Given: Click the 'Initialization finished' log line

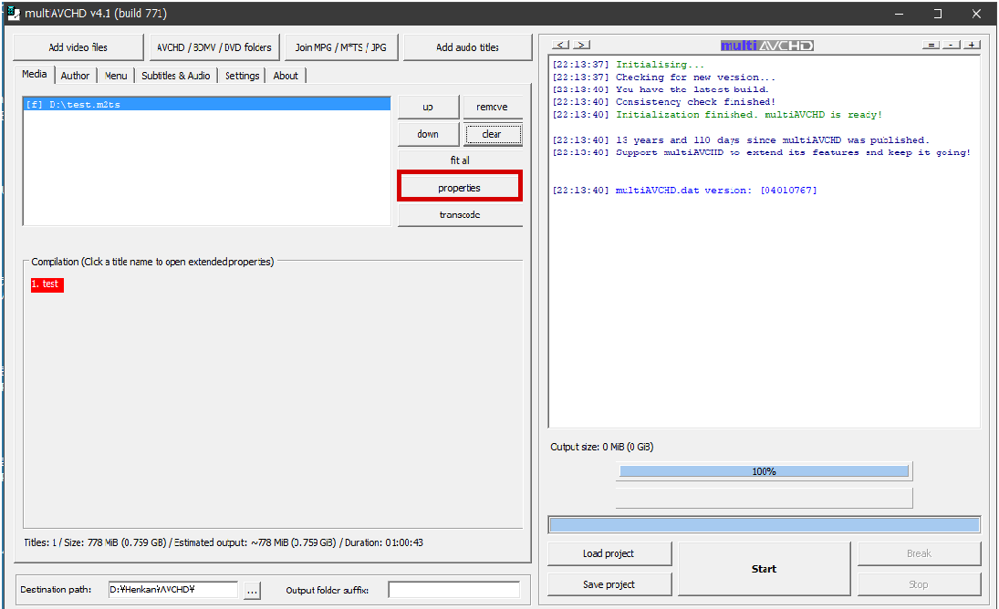Looking at the screenshot, I should point(717,115).
